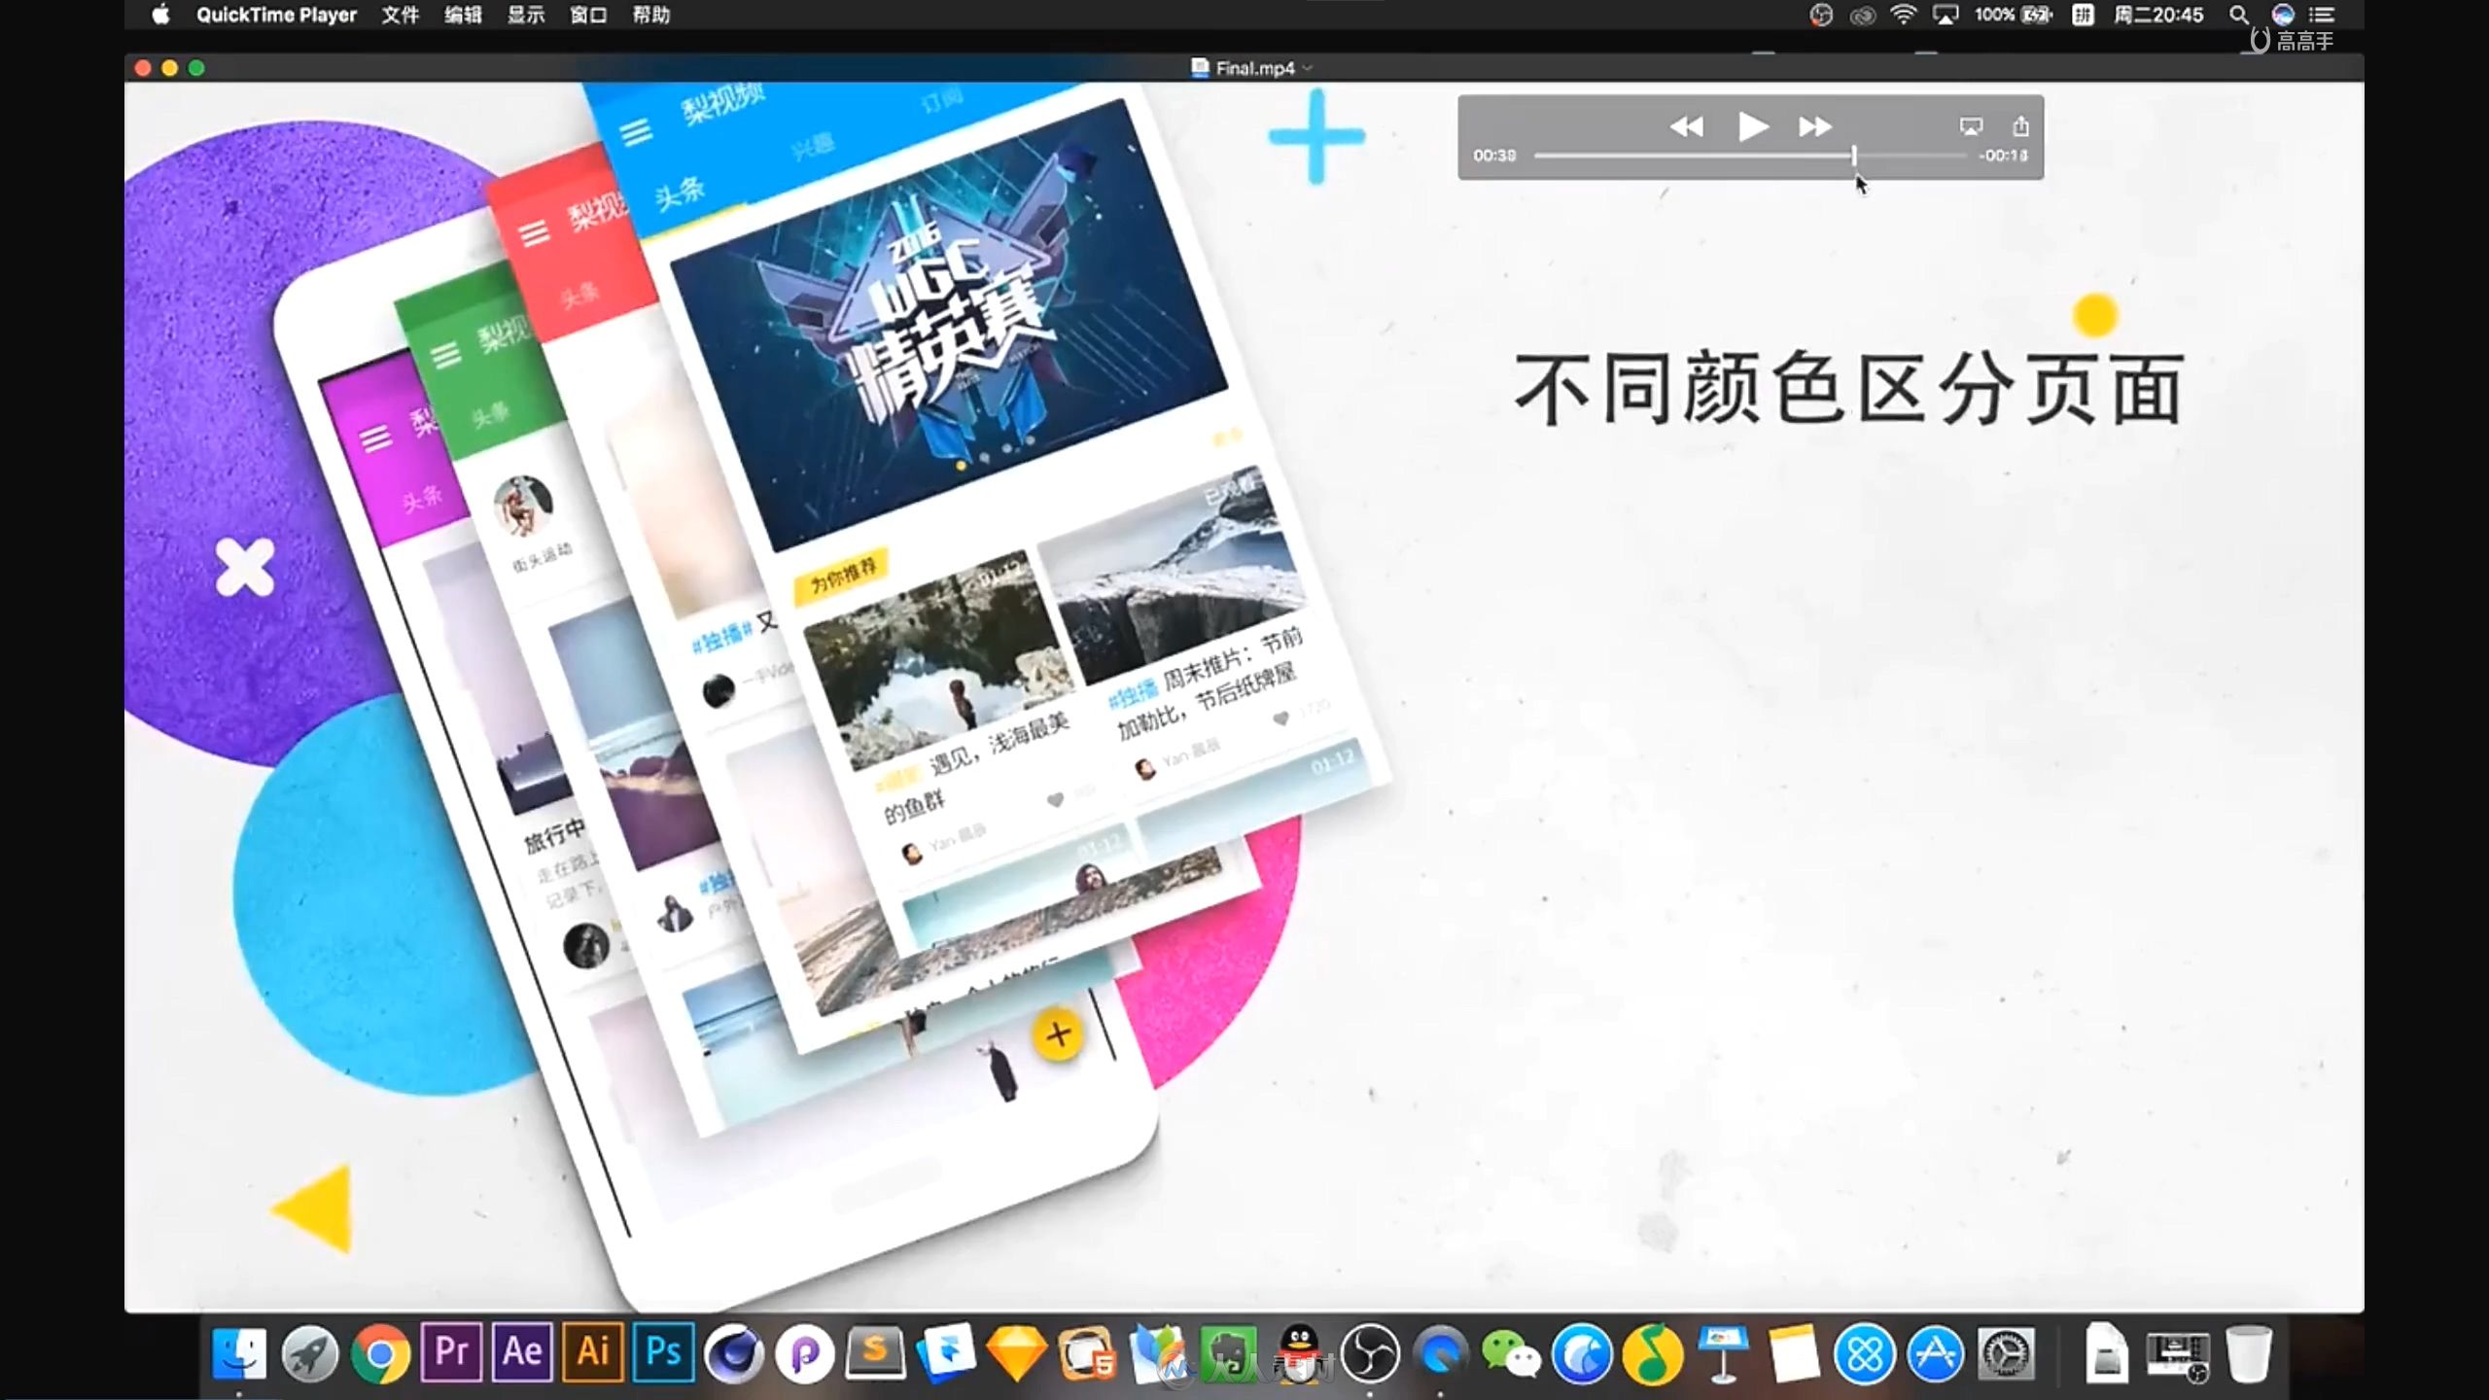
Task: Click the clock showing 周二20:45
Action: tap(2158, 15)
